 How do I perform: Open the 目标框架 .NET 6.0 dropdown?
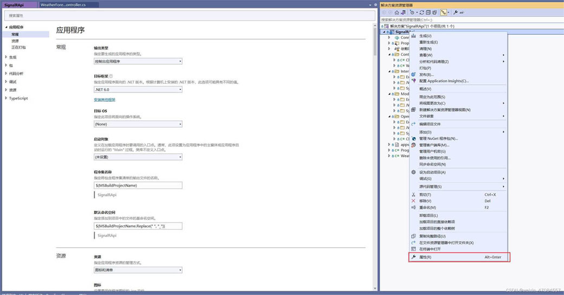138,90
